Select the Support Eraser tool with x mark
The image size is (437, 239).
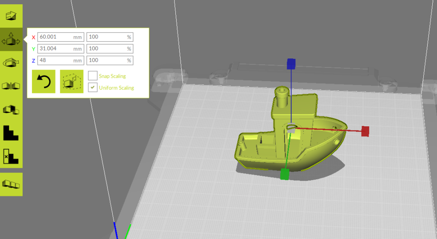pos(11,156)
